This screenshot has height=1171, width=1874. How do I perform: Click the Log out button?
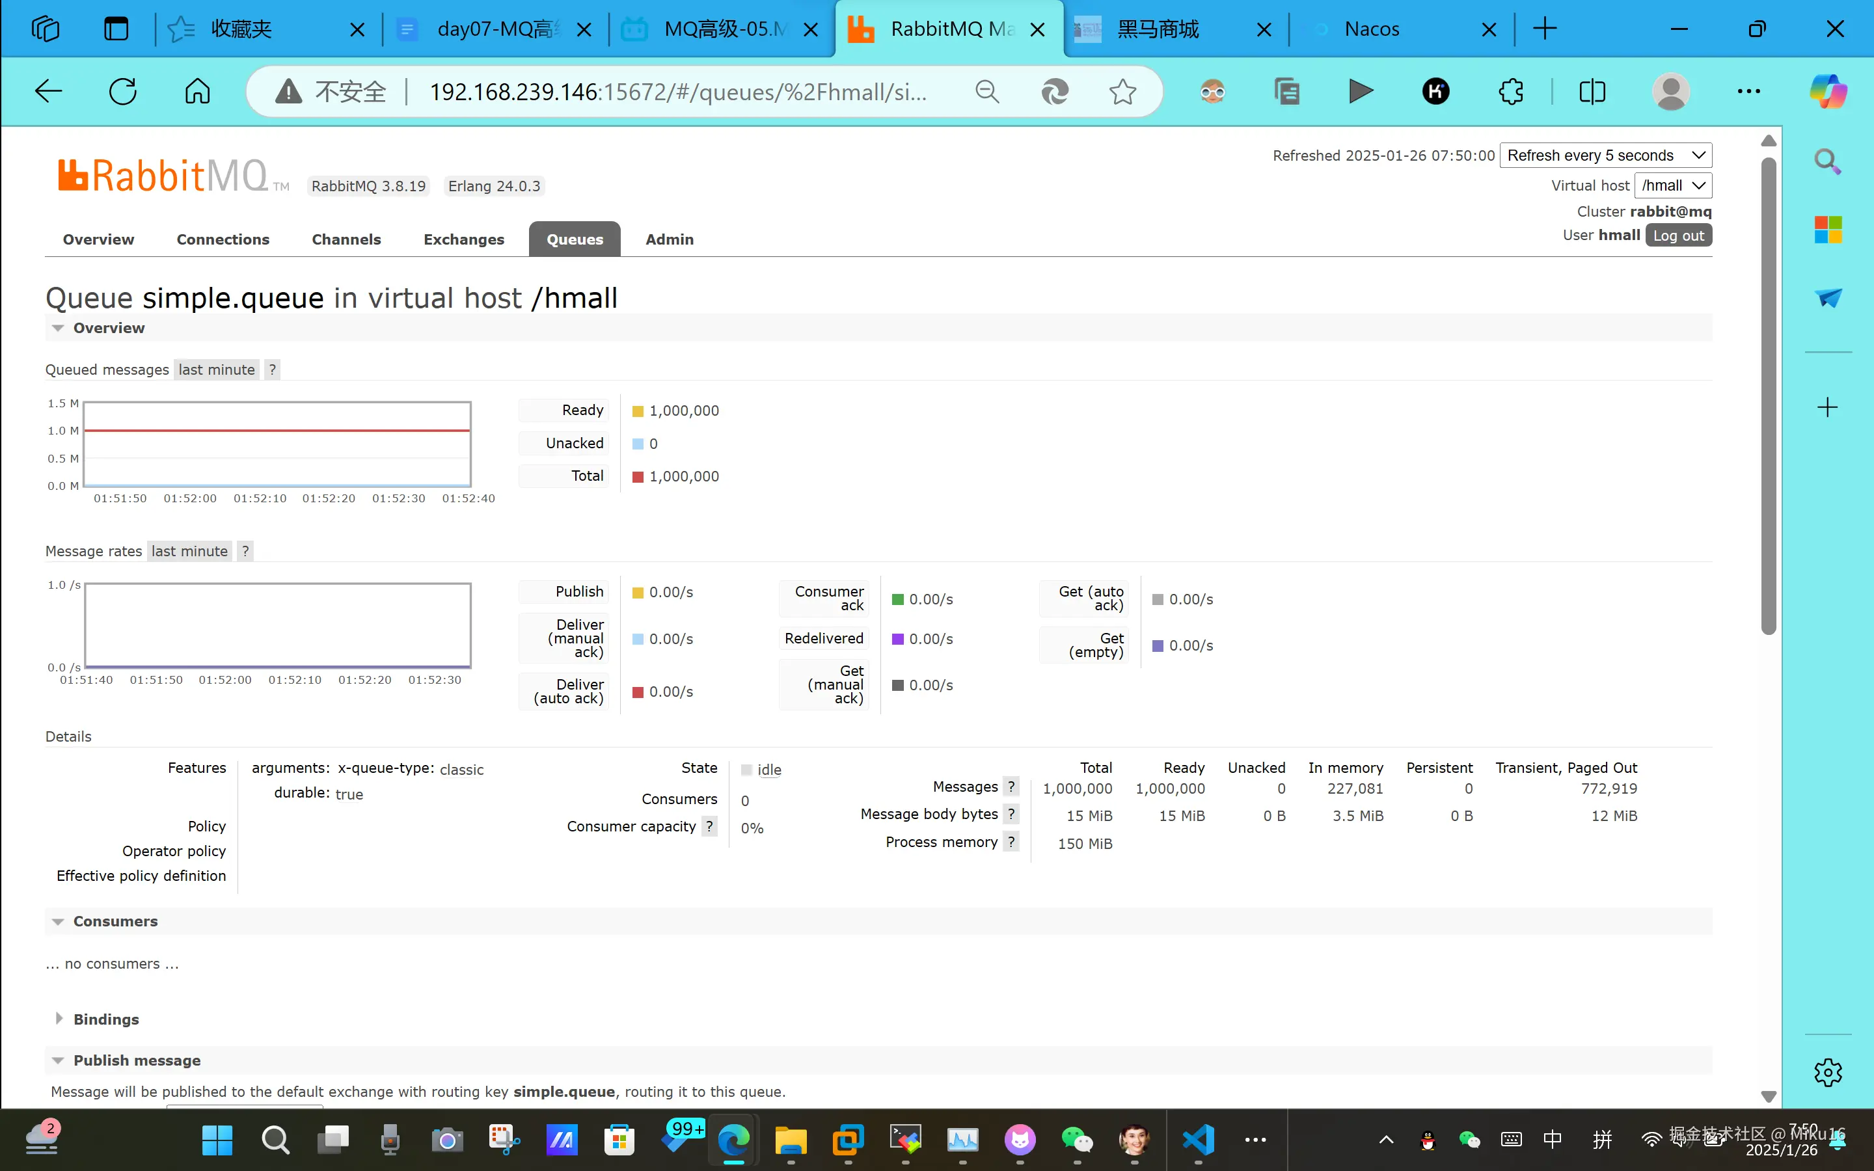click(x=1678, y=236)
